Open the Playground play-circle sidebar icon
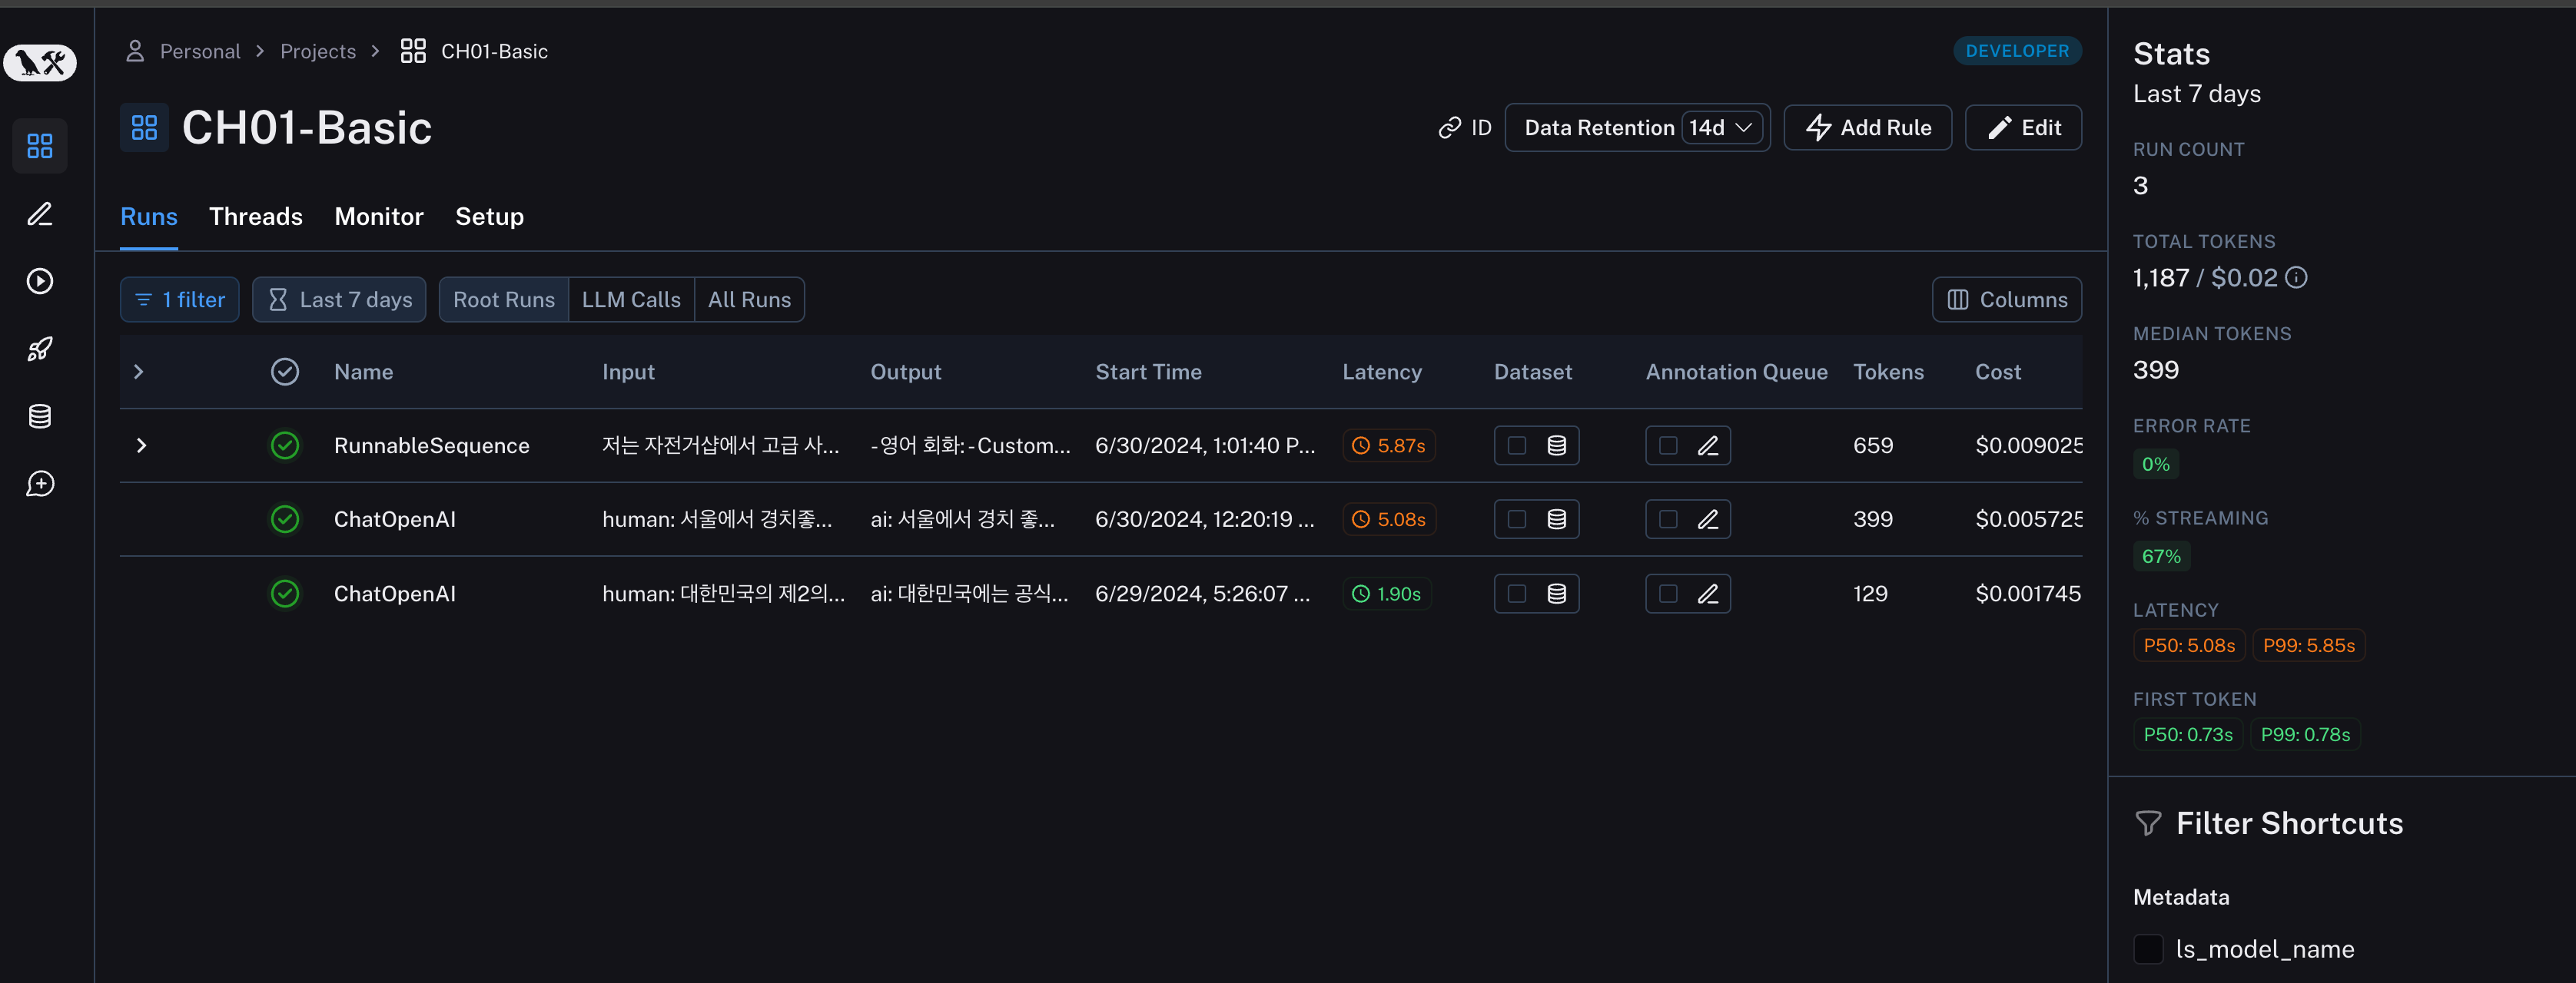Viewport: 2576px width, 983px height. [40, 281]
